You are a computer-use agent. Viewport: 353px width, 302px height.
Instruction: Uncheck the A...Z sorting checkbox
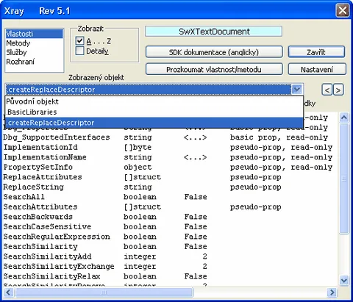click(x=80, y=41)
